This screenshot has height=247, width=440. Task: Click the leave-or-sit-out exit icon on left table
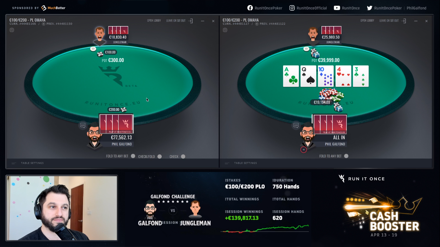pos(191,21)
